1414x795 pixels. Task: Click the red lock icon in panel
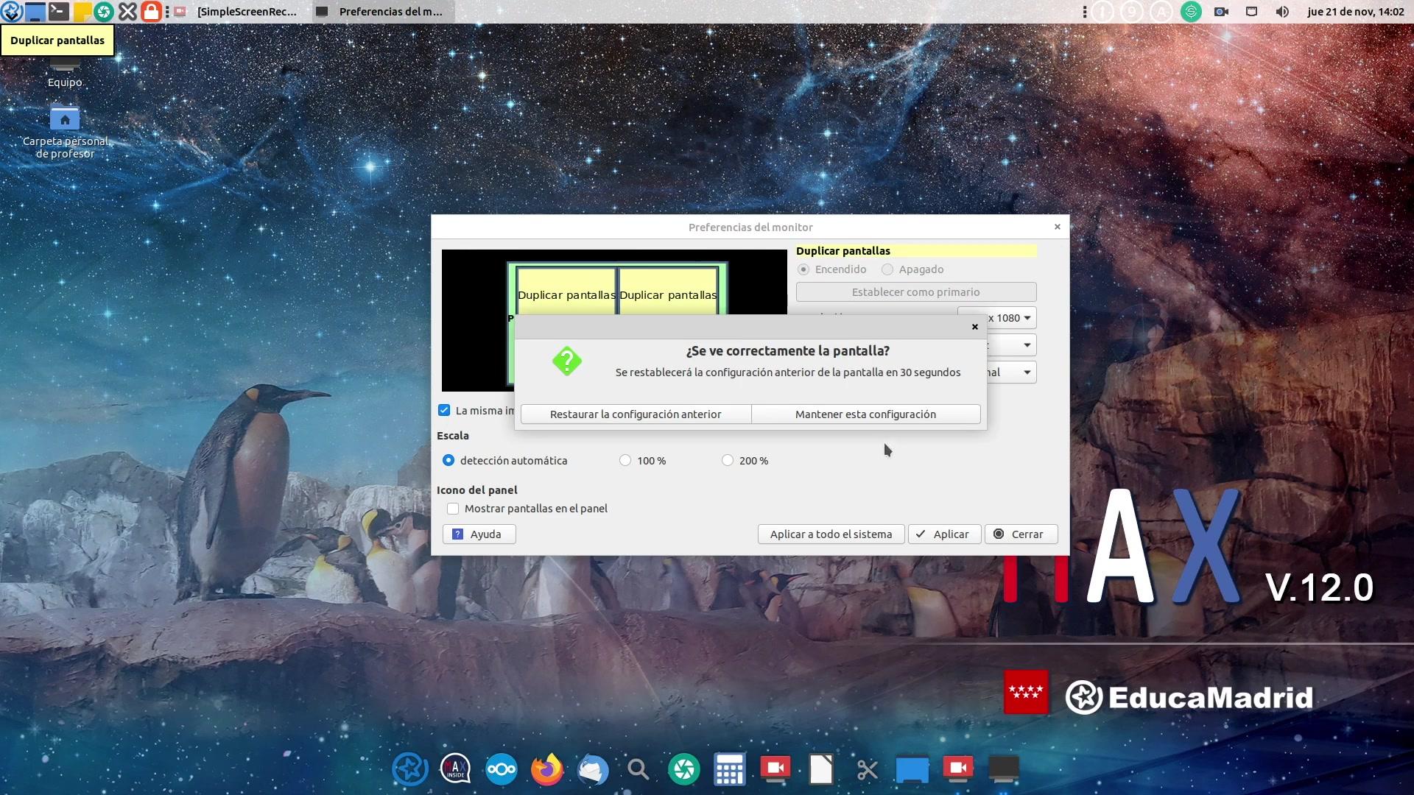[151, 11]
